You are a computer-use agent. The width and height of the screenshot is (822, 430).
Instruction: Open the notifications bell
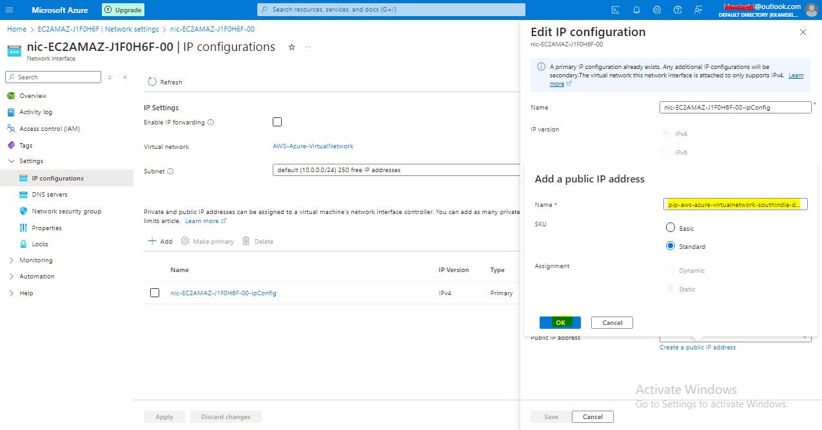636,10
